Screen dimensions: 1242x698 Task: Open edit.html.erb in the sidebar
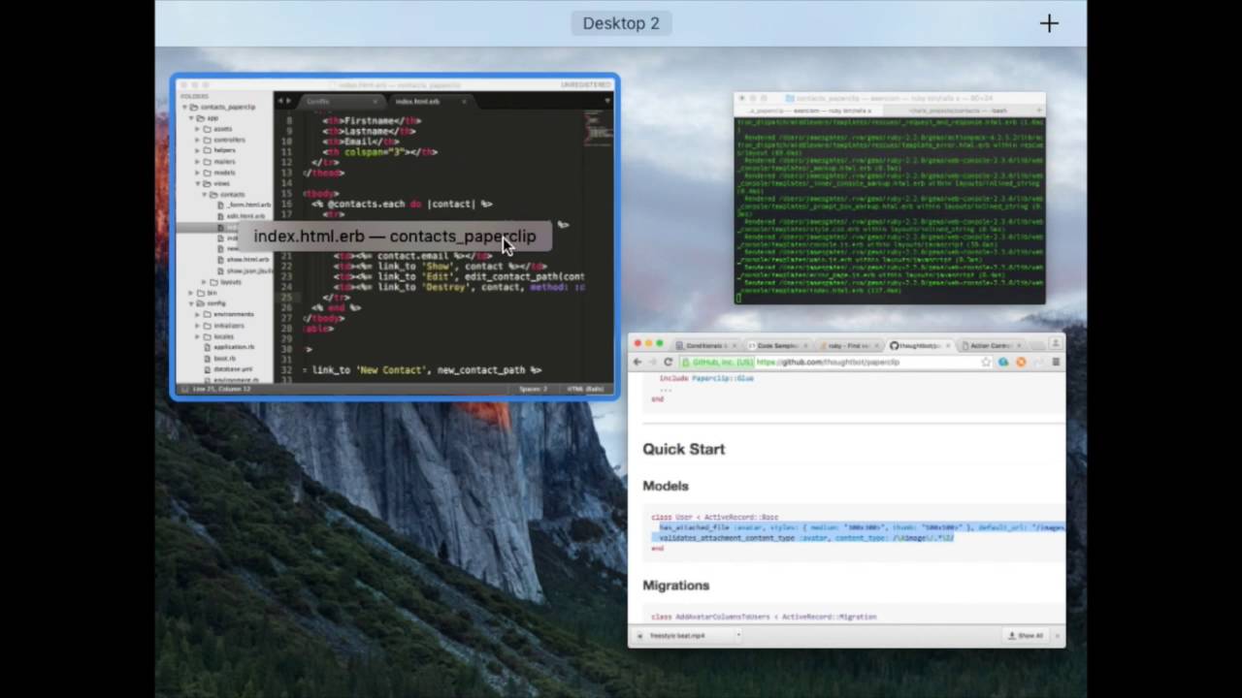(245, 216)
